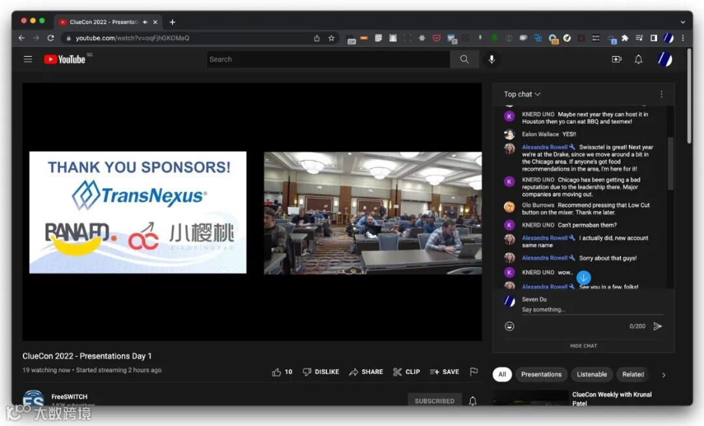The image size is (704, 426).
Task: Click the video player conference room view
Action: [373, 213]
